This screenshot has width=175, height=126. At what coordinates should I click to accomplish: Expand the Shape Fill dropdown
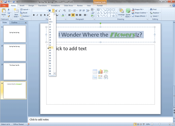[143, 9]
